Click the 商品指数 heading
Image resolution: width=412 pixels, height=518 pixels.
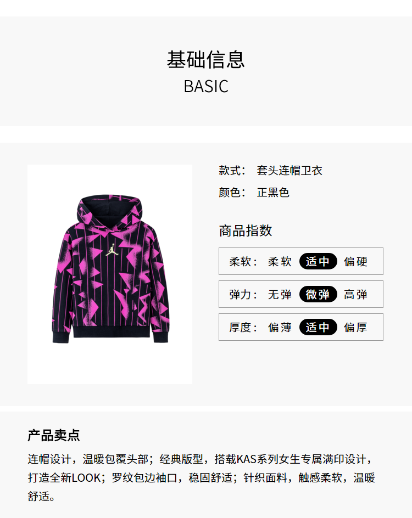point(246,230)
